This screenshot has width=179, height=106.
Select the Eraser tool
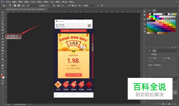[3, 42]
